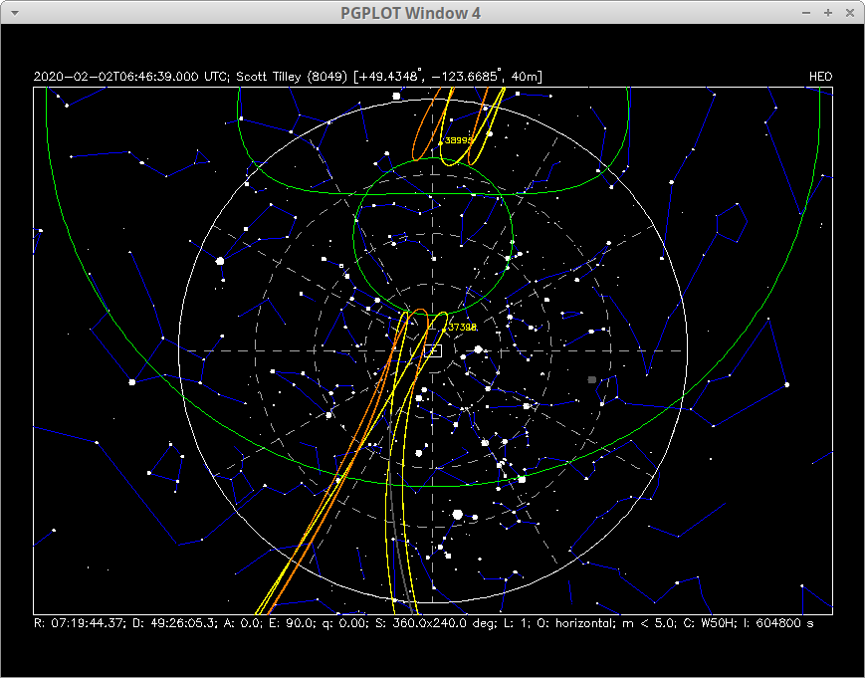Click the q: 0.00 status entry

click(345, 623)
